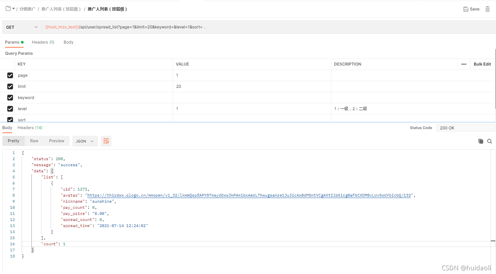
Task: Click the 分销推广 breadcrumb
Action: point(27,9)
